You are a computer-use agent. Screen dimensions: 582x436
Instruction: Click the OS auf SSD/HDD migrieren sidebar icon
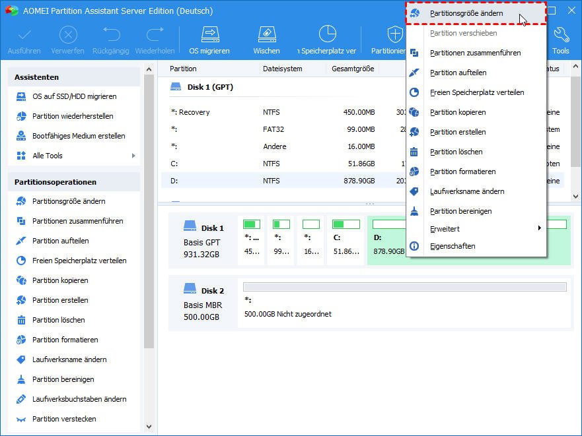(21, 96)
